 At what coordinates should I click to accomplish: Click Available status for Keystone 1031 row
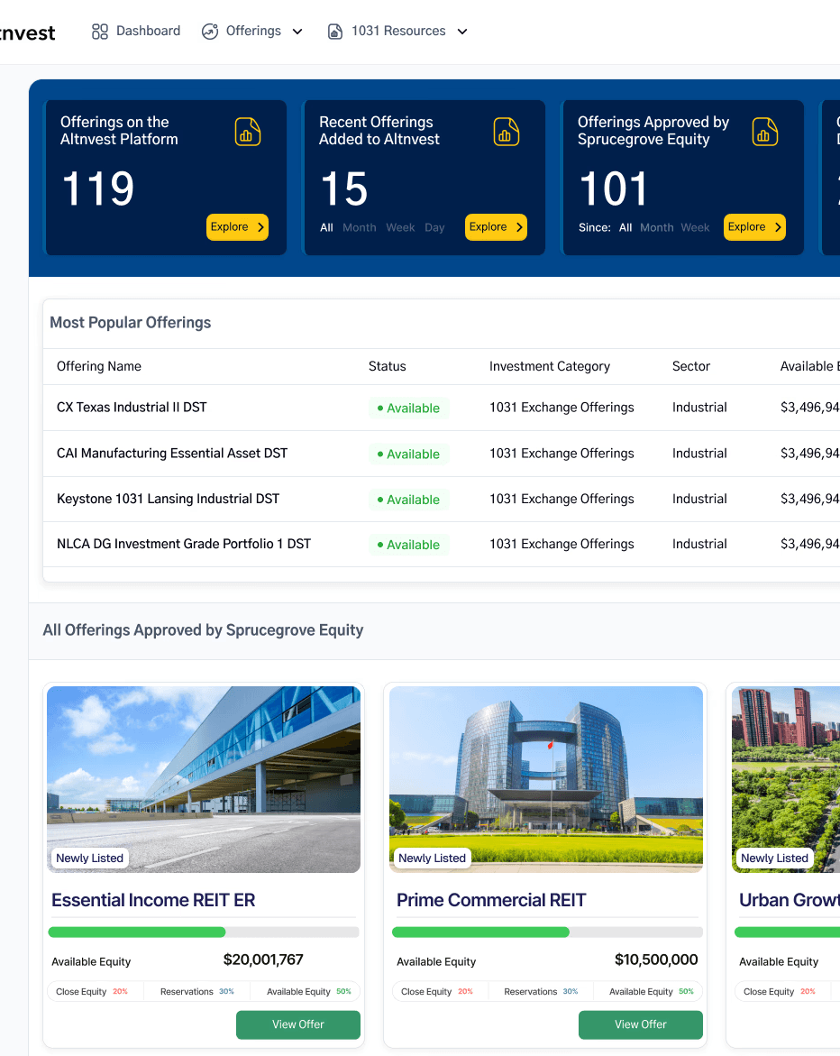click(x=408, y=500)
